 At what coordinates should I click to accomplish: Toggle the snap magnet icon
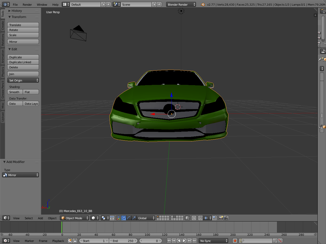tap(200, 218)
